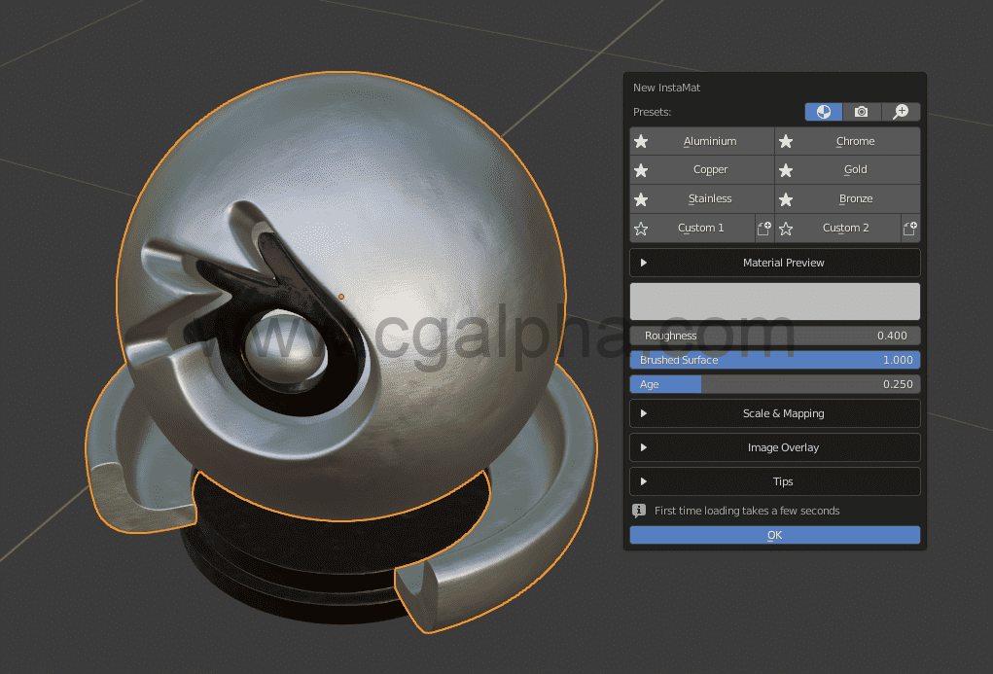Apply the Copper preset
The width and height of the screenshot is (993, 674).
point(710,169)
